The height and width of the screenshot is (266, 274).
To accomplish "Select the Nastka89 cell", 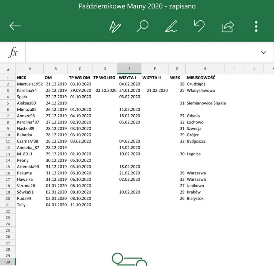I will (x=30, y=129).
